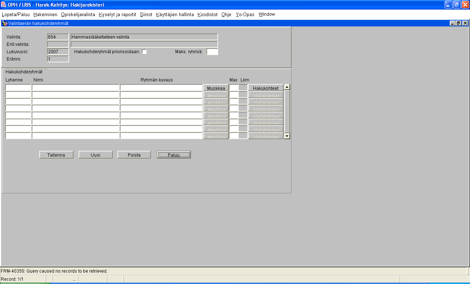The image size is (470, 284).
Task: Click the Tallenna button
Action: 56,155
